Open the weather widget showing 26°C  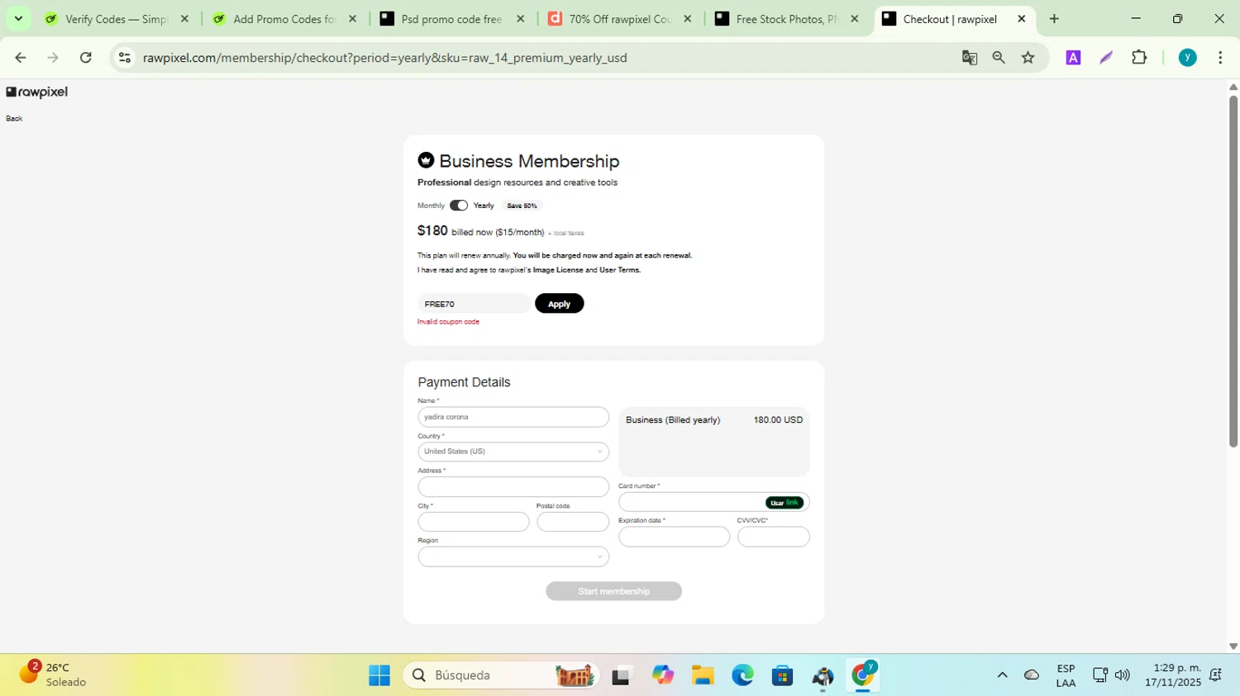point(54,675)
